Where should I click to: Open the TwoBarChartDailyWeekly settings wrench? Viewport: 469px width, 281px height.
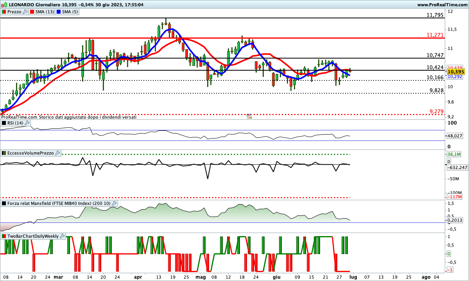click(x=62, y=236)
